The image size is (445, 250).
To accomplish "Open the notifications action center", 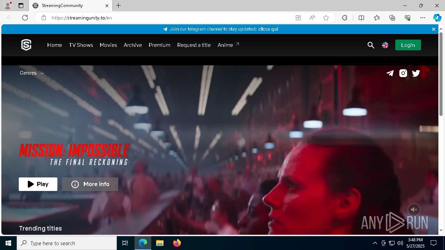I will [434, 243].
